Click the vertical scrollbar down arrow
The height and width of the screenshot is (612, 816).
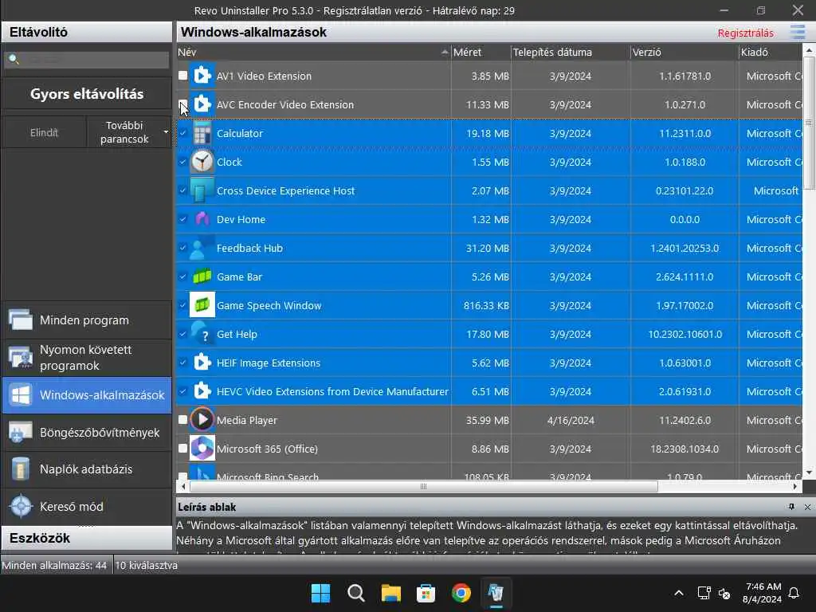(809, 473)
